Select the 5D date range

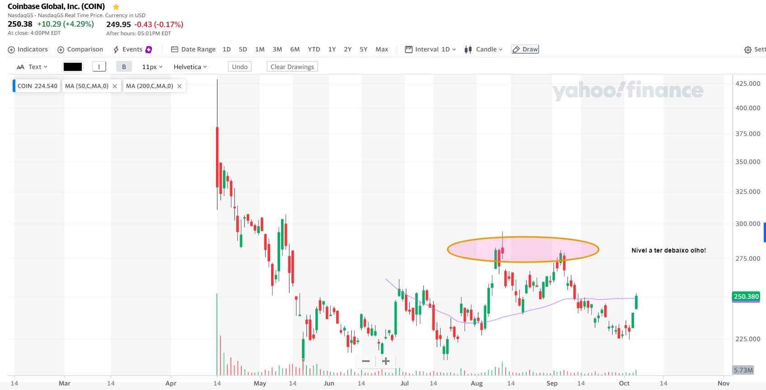pyautogui.click(x=243, y=50)
